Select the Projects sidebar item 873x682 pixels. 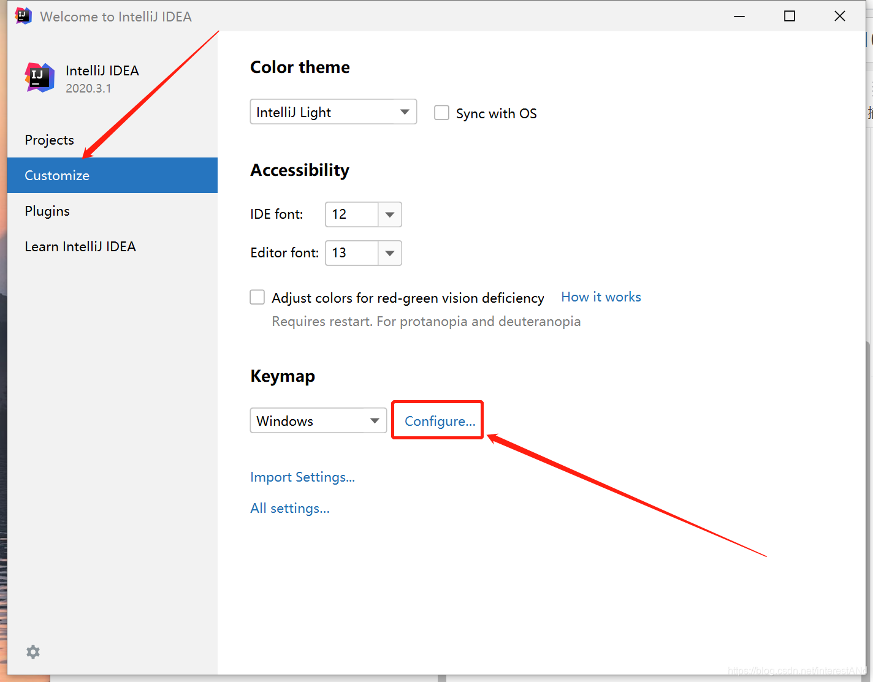click(112, 140)
